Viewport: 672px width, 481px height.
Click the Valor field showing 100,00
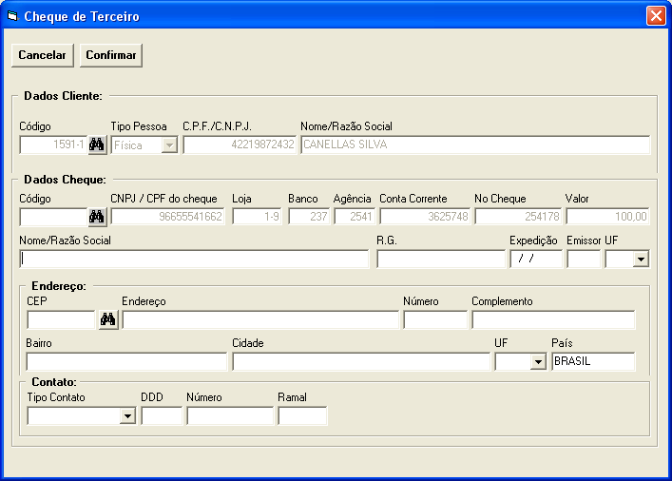click(607, 217)
